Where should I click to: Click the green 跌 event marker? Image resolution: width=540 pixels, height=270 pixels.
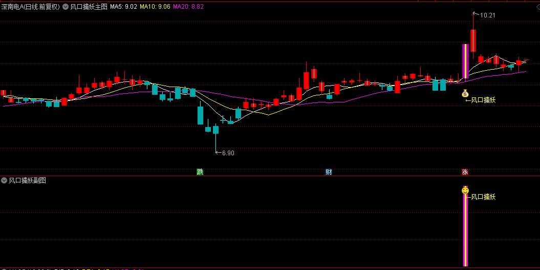click(x=200, y=172)
